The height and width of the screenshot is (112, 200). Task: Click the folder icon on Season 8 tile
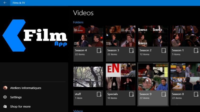[x=196, y=94]
